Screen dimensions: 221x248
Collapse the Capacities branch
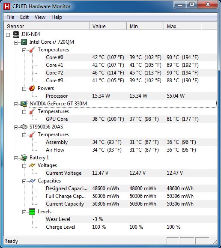point(24,181)
